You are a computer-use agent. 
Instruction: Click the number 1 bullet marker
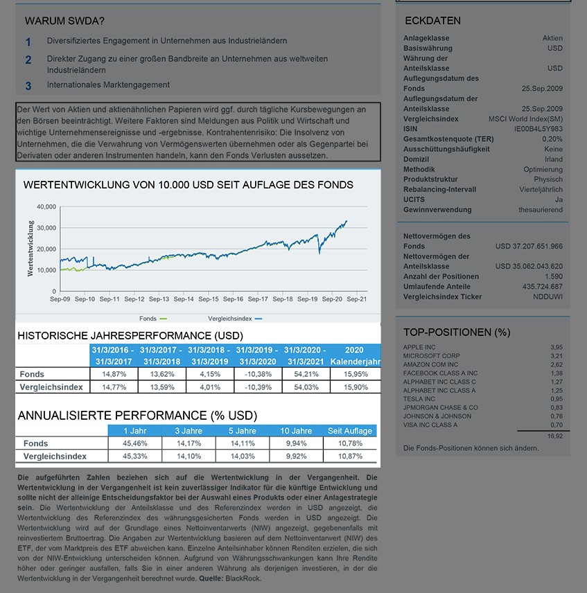28,42
